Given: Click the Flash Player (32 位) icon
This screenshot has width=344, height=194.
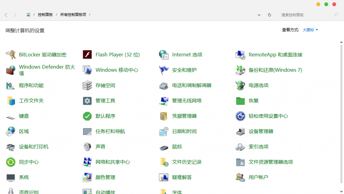Looking at the screenshot, I should pyautogui.click(x=87, y=55).
